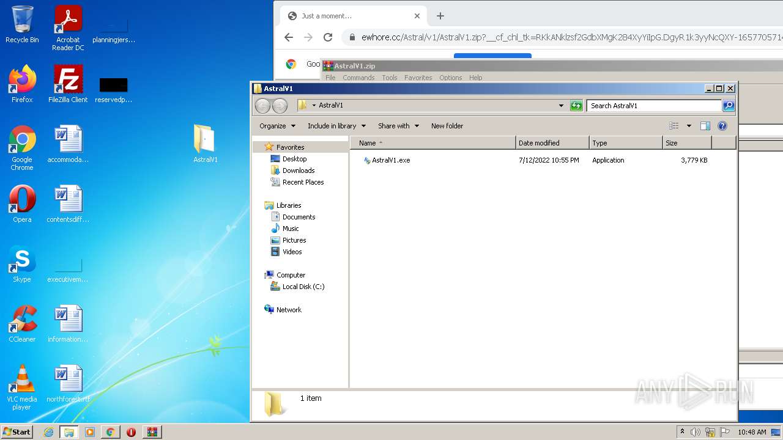Open VLC media player shortcut
This screenshot has height=440, width=783.
[22, 387]
